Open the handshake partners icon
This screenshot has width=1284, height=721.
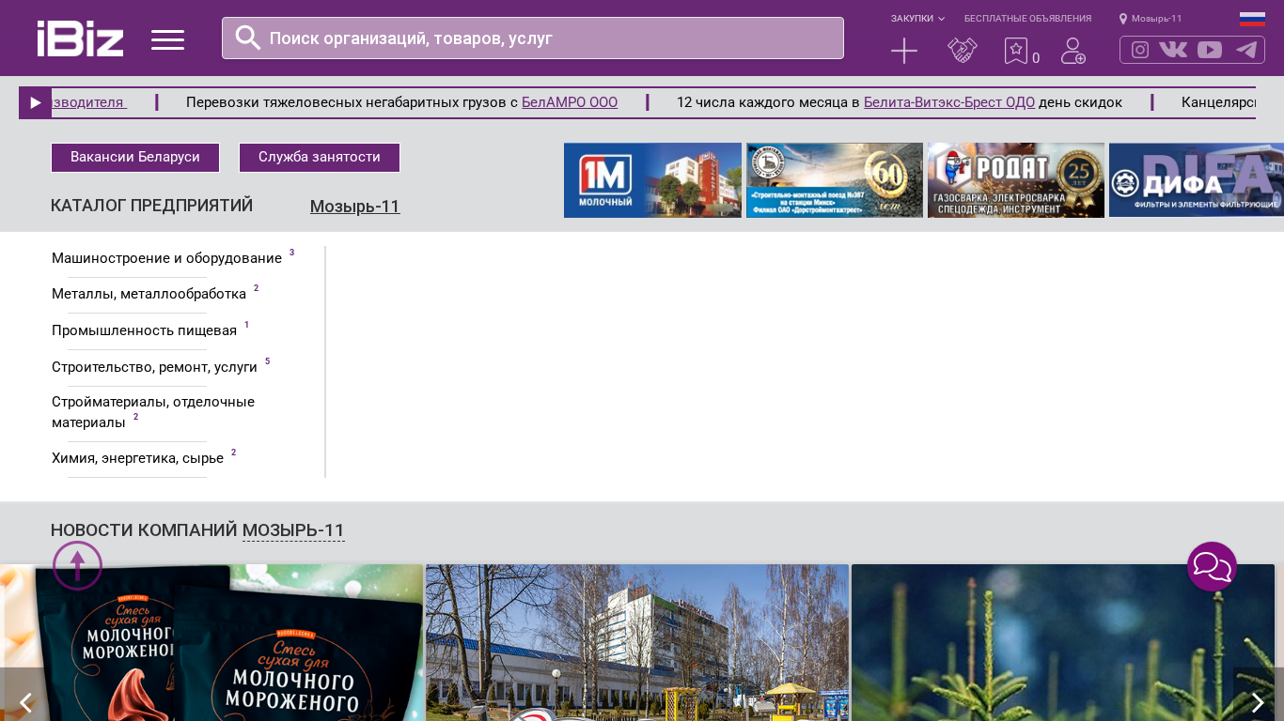(963, 51)
